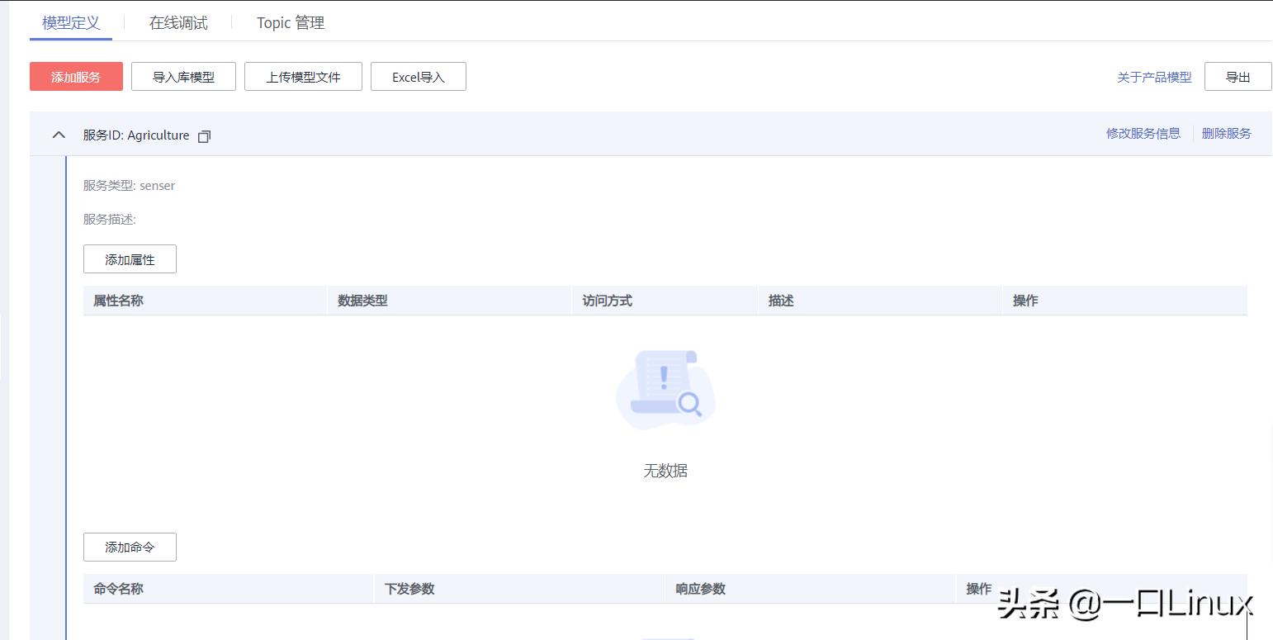Collapse the Agriculture service panel
1273x640 pixels.
(x=58, y=135)
